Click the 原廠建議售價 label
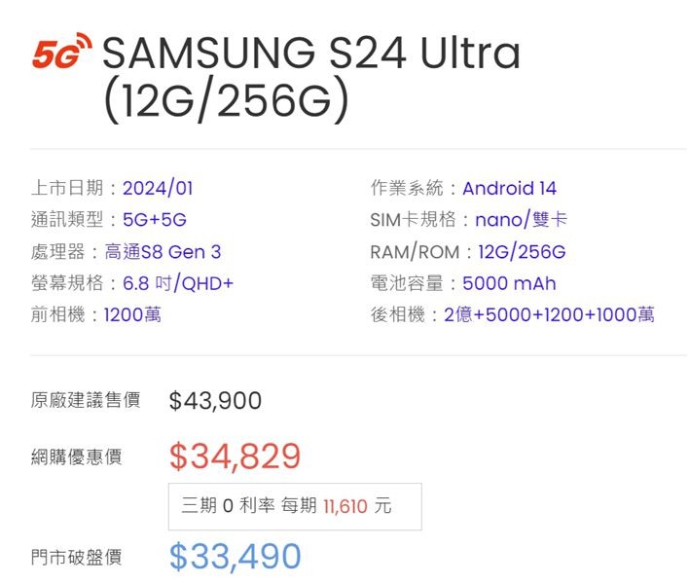The image size is (689, 584). [x=86, y=400]
